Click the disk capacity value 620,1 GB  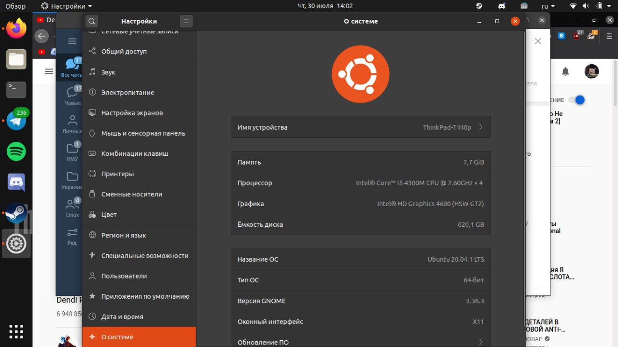tap(471, 224)
